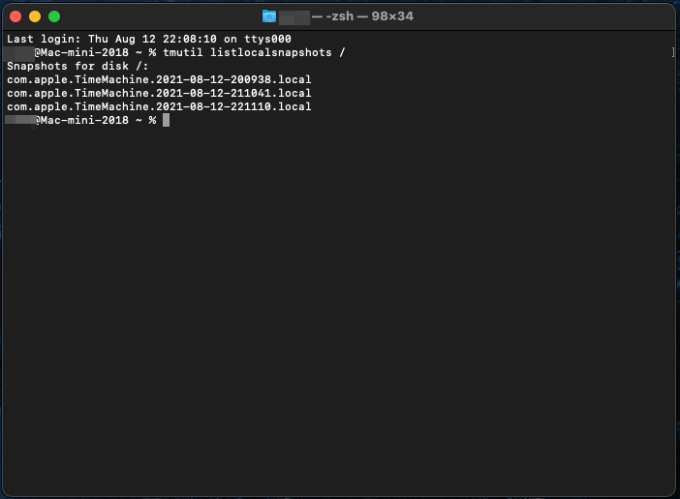Click the empty terminal area below the prompt
The width and height of the screenshot is (680, 499).
[339, 309]
